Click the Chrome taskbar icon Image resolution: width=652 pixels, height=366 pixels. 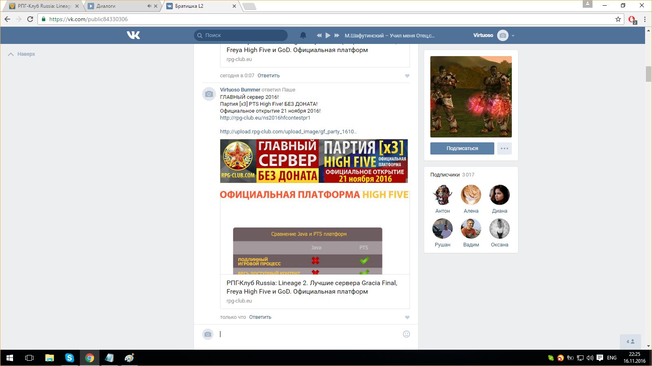coord(90,358)
